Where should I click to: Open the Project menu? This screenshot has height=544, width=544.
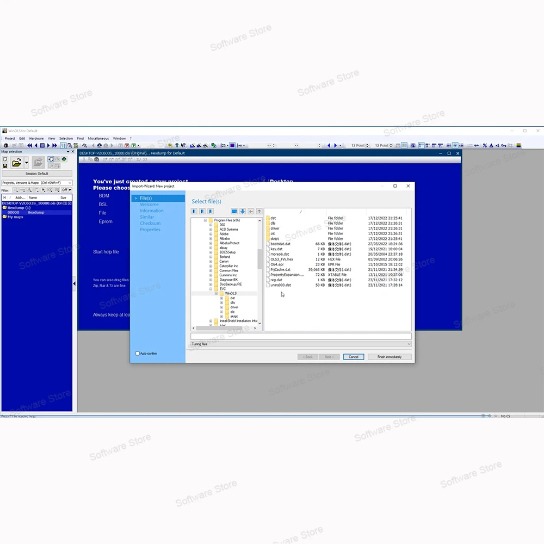click(10, 138)
